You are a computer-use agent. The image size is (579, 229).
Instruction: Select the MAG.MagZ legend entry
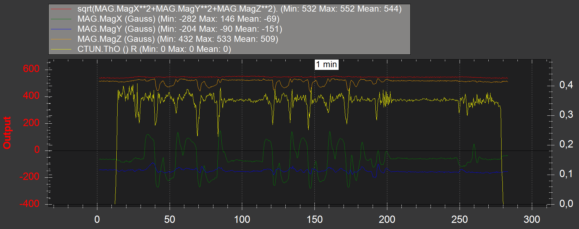[164, 39]
